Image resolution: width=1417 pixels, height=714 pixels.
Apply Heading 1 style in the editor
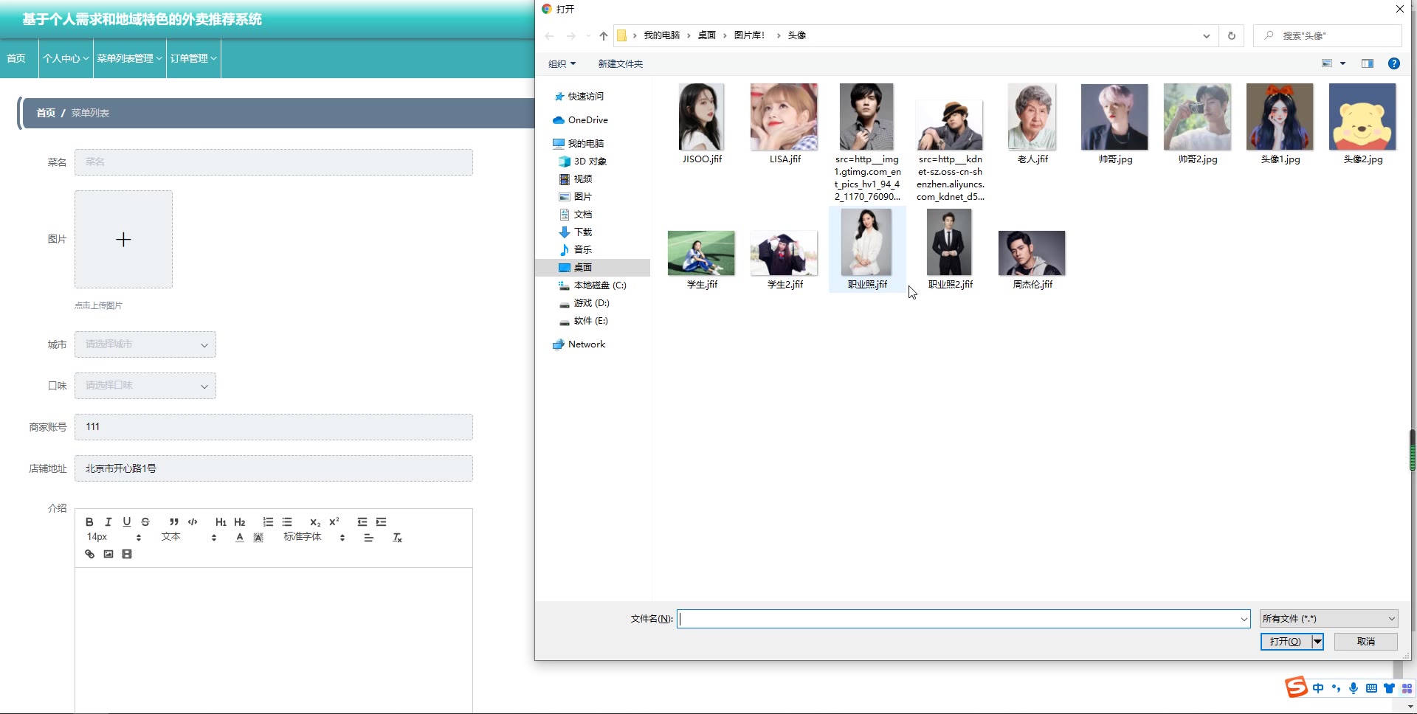pos(221,521)
